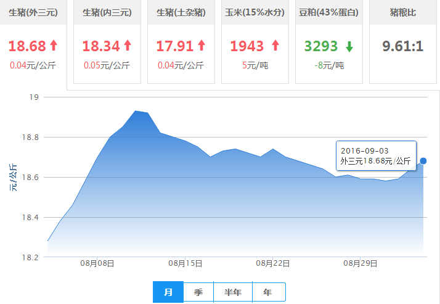Click the red up arrow beside 1943
Screen dimensions: 440x304
click(x=275, y=45)
